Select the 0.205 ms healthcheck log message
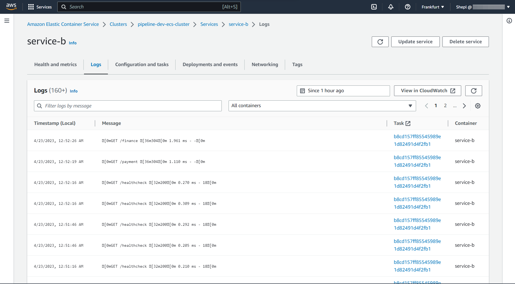The height and width of the screenshot is (284, 515). (x=159, y=245)
